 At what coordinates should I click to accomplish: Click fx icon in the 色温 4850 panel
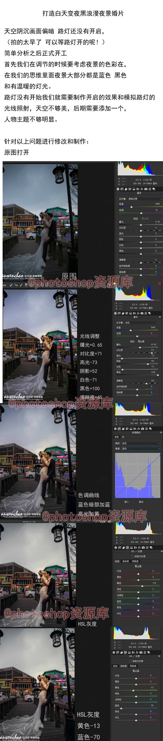(142, 189)
